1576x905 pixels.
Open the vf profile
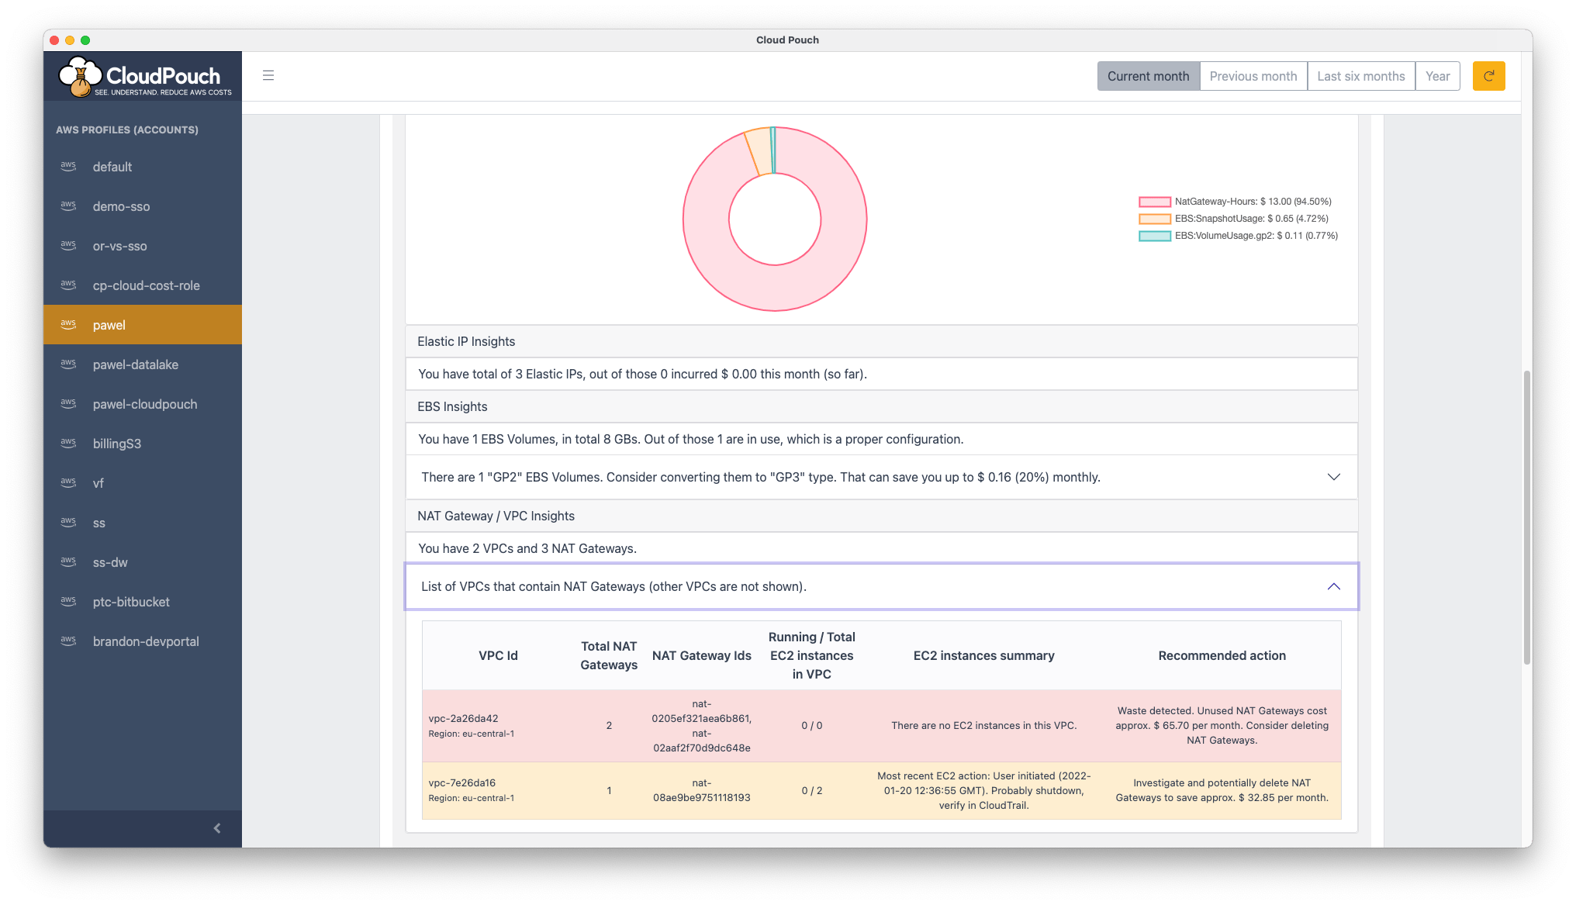[x=143, y=483]
